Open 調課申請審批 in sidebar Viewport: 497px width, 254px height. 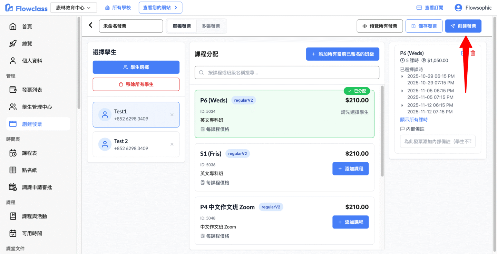pyautogui.click(x=37, y=187)
